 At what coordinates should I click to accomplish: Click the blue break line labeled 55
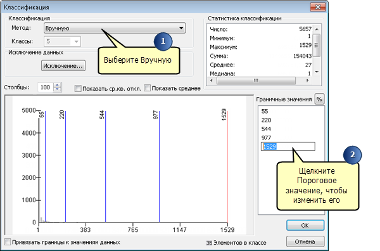(x=46, y=167)
